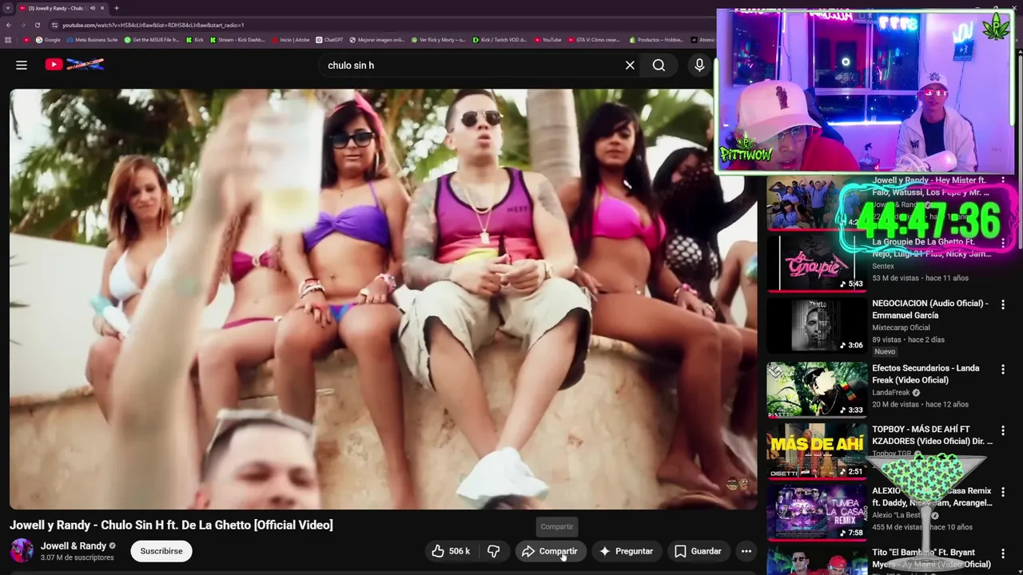Open ChatGPT bookmark

[x=329, y=40]
